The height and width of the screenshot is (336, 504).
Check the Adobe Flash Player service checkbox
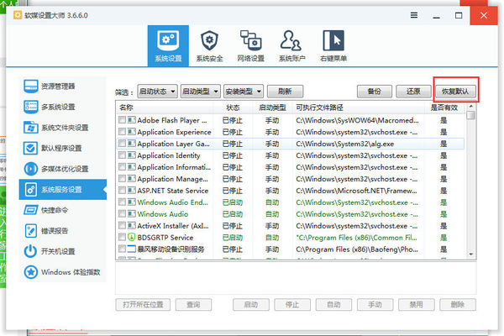[x=123, y=120]
